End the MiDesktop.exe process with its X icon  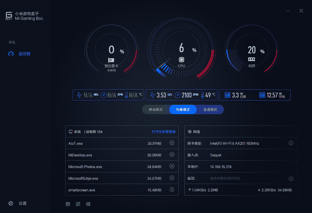(x=172, y=155)
